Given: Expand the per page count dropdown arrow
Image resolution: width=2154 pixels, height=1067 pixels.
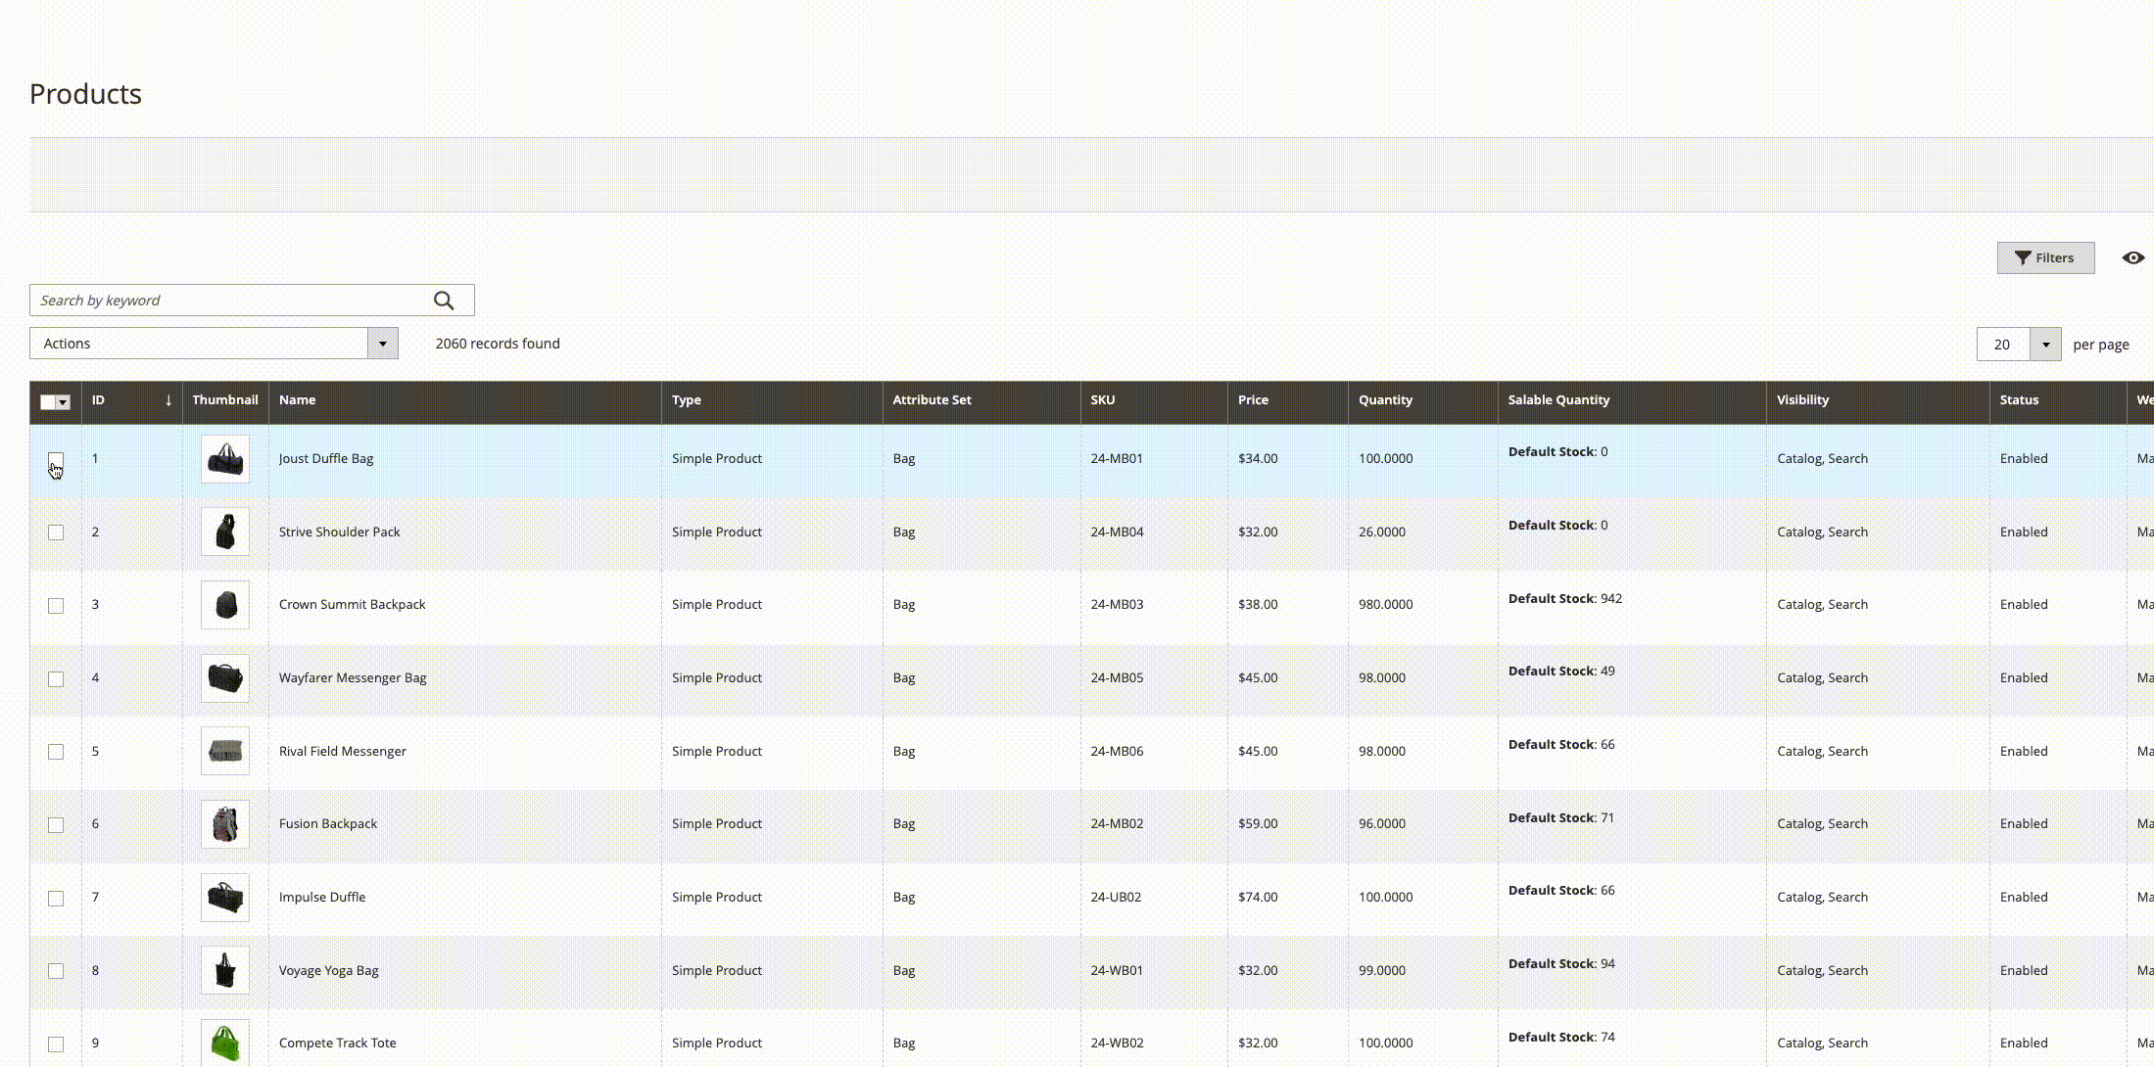Looking at the screenshot, I should [2045, 345].
